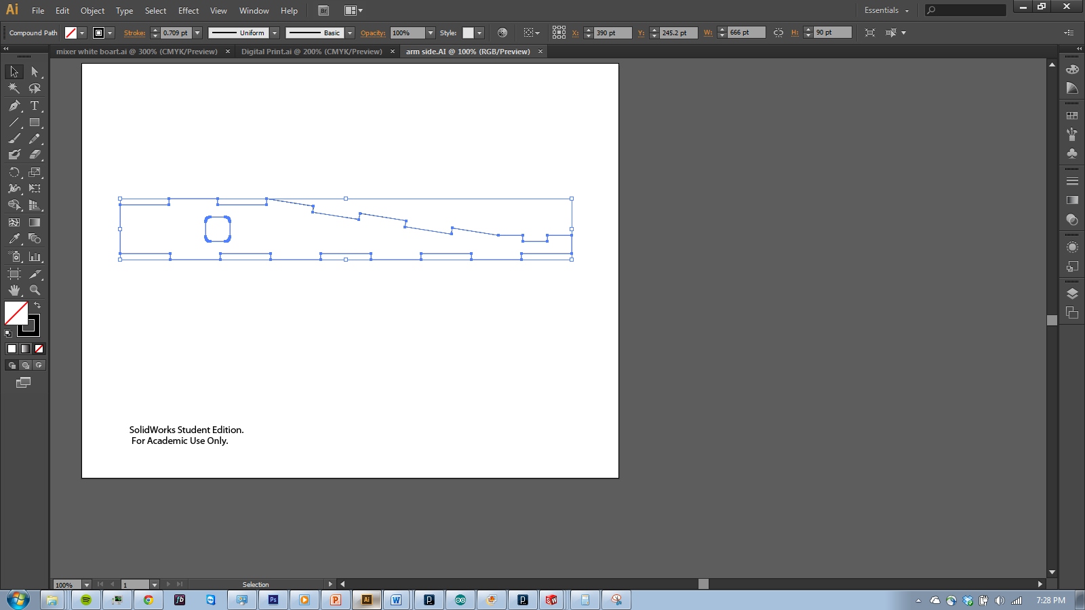Select the Symbol Sprayer tool
1085x610 pixels.
click(14, 257)
